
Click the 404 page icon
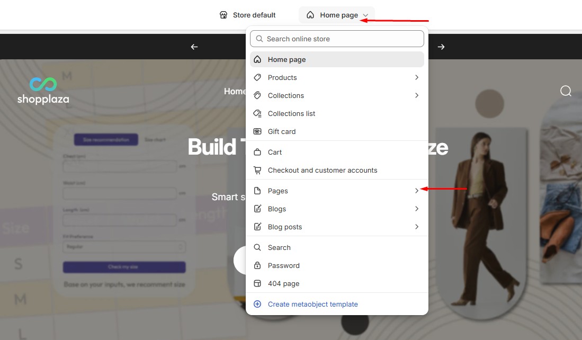point(257,283)
